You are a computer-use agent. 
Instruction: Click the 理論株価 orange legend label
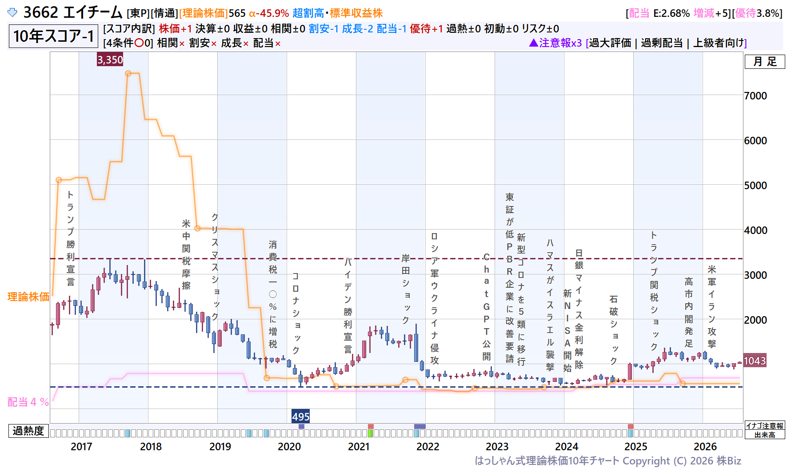click(28, 297)
